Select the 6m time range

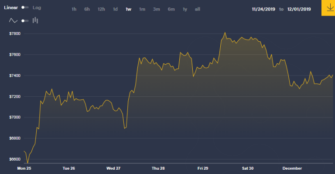click(x=171, y=9)
